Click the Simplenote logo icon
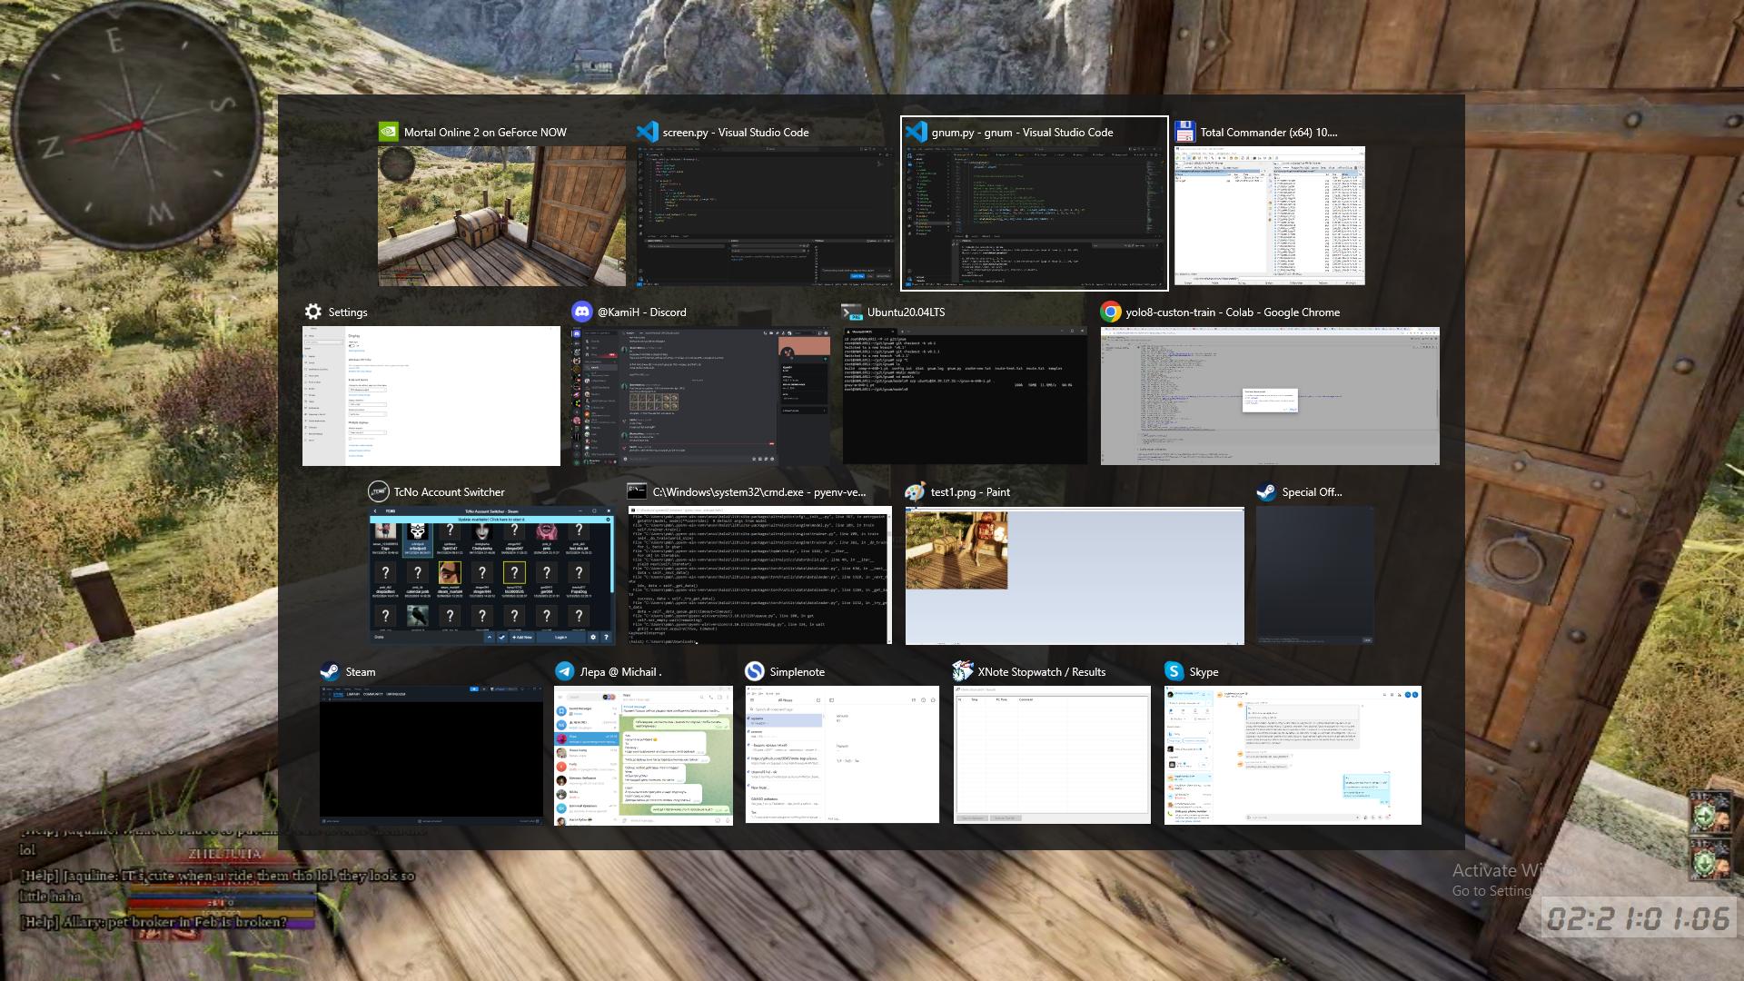Viewport: 1744px width, 981px height. click(x=754, y=671)
